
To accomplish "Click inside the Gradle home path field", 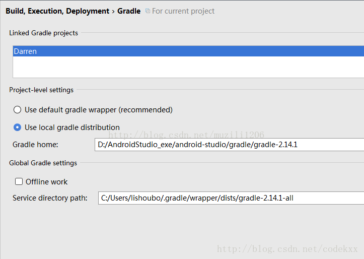I will coord(230,145).
